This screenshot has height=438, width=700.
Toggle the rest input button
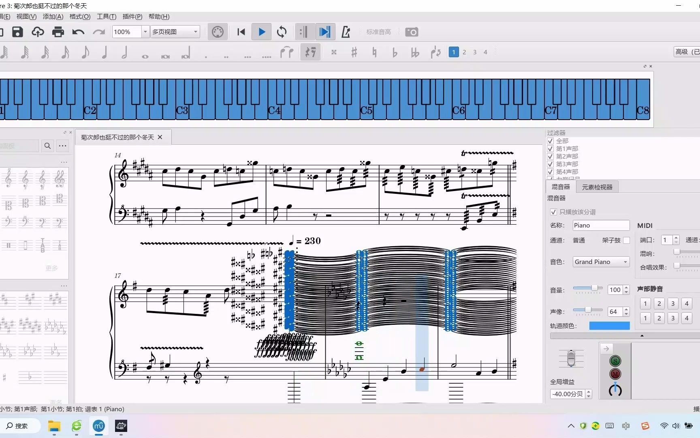[311, 52]
